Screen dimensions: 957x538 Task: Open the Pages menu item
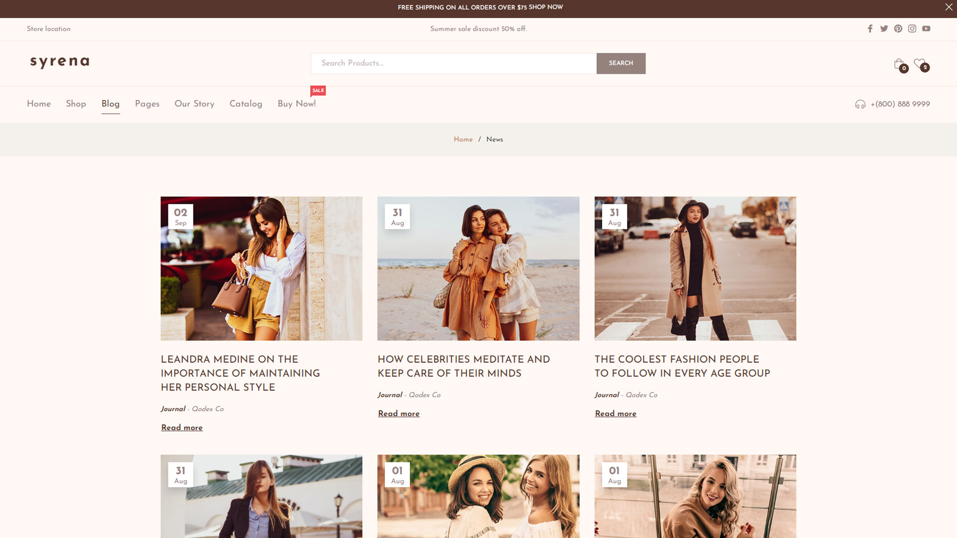(x=147, y=104)
